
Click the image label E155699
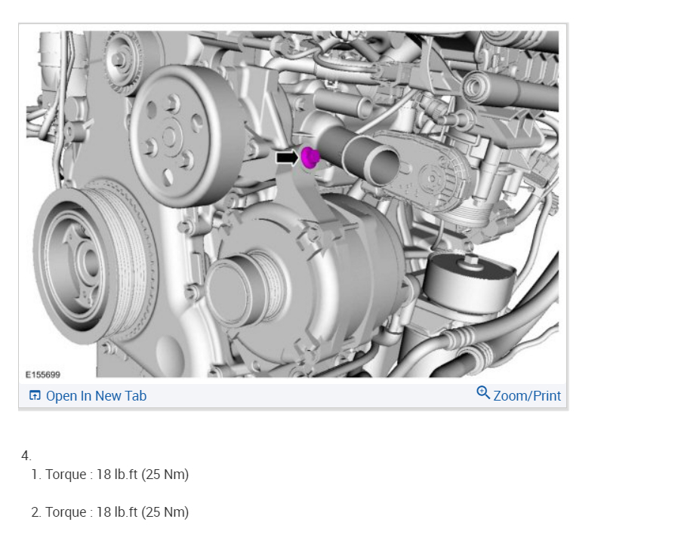tap(43, 375)
